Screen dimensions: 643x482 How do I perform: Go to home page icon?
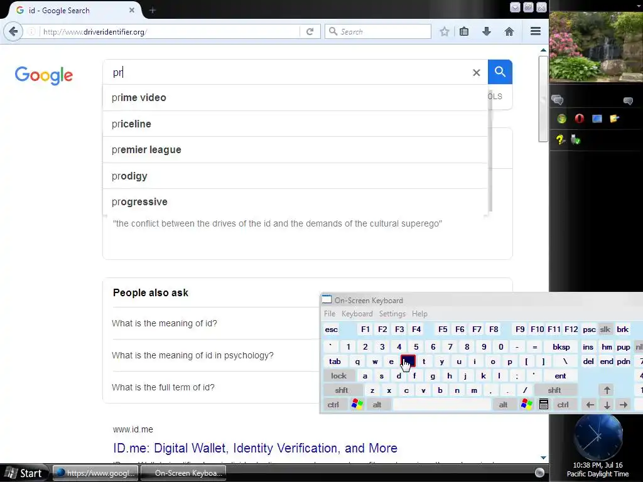(x=509, y=31)
